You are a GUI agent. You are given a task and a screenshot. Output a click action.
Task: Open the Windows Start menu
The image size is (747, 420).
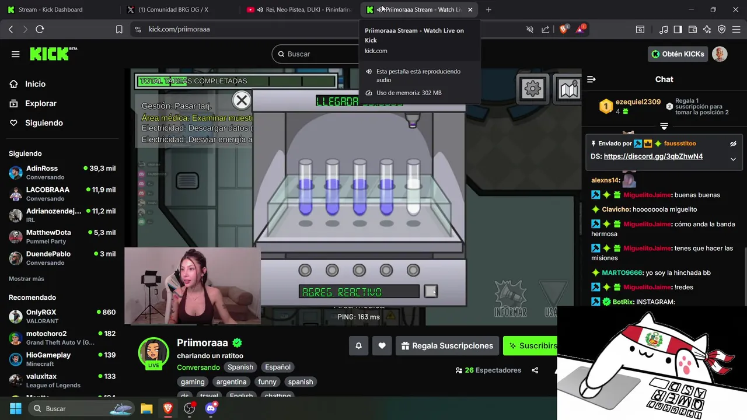coord(16,408)
